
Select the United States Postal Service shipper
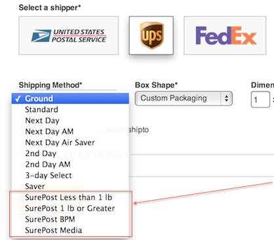69,35
